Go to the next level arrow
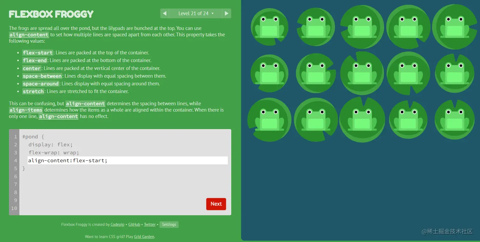Viewport: 480px width, 242px height. [x=226, y=13]
